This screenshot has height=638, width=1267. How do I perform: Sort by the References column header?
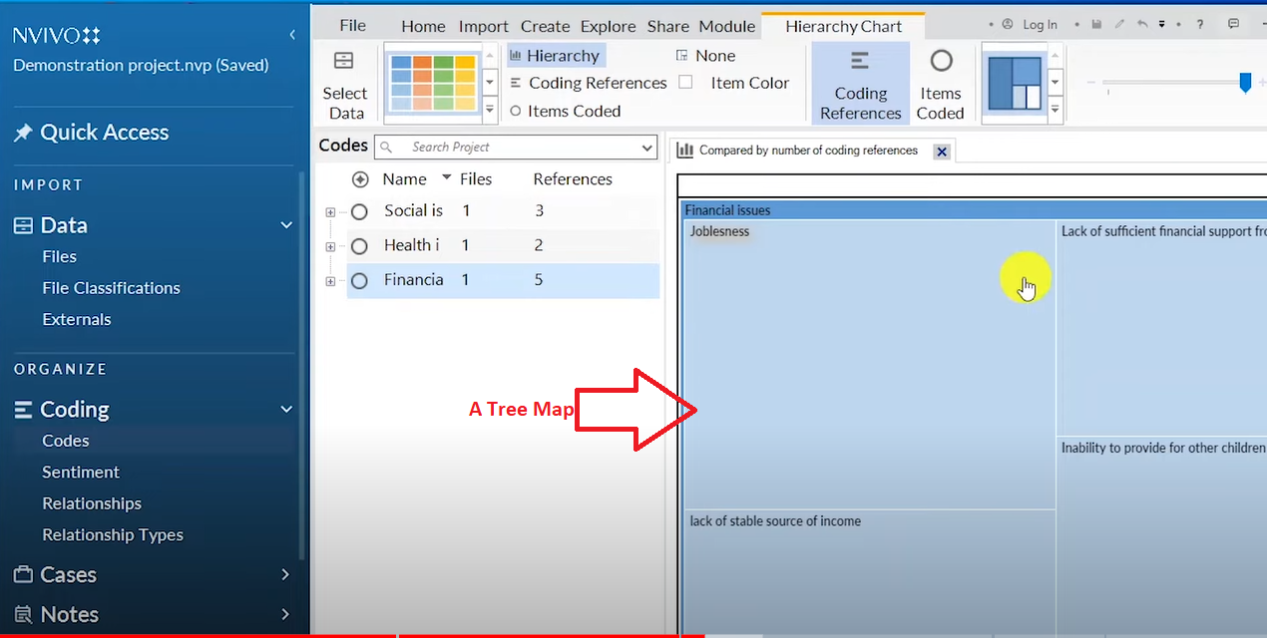point(572,179)
